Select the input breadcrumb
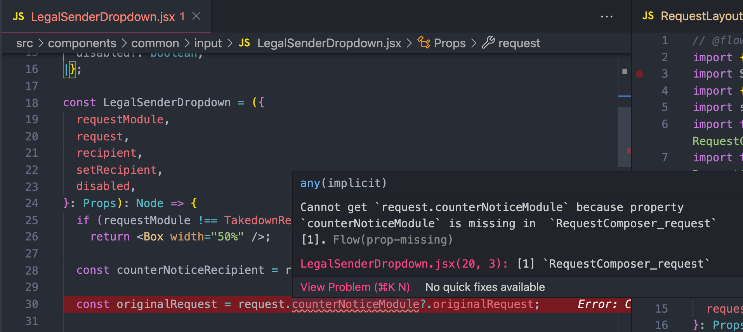Image resolution: width=743 pixels, height=332 pixels. pos(208,43)
